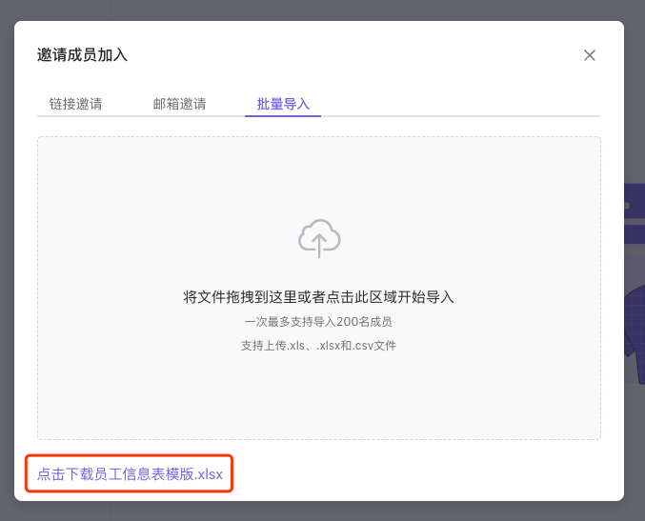
Task: Click the 支持上传.xls、.xlsx和.csv文件 format note
Action: point(318,345)
